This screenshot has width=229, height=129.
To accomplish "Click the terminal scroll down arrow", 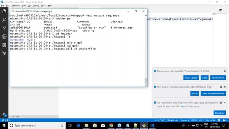I will click(x=146, y=85).
